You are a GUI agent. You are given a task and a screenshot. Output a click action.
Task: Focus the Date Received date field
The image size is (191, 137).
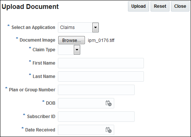[x=82, y=130]
